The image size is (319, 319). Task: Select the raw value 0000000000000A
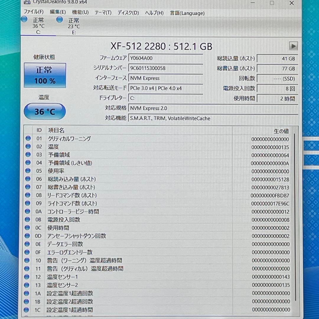[270, 163]
